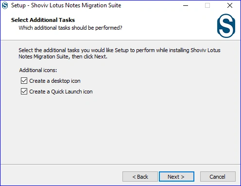The image size is (241, 186).
Task: Uncheck Create a desktop icon checkbox
Action: [x=24, y=80]
